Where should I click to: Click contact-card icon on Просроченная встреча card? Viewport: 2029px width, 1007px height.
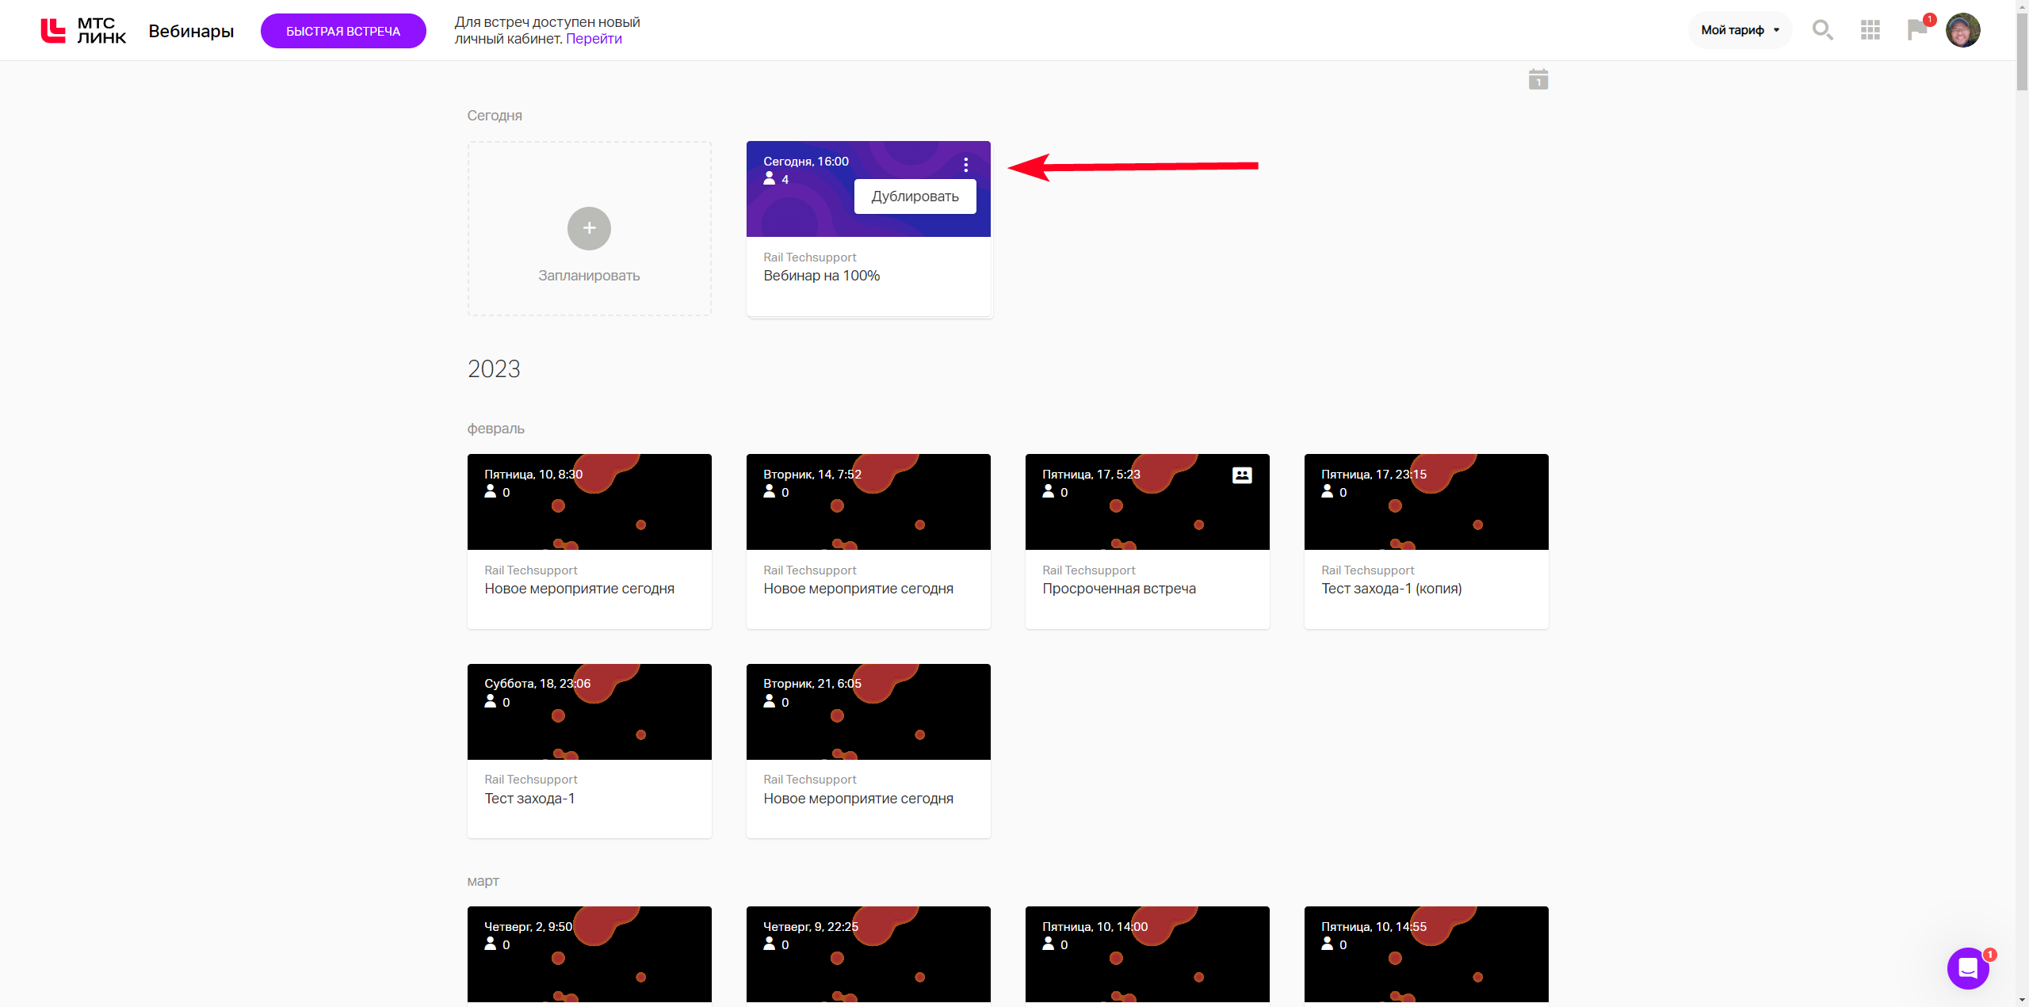click(x=1242, y=475)
